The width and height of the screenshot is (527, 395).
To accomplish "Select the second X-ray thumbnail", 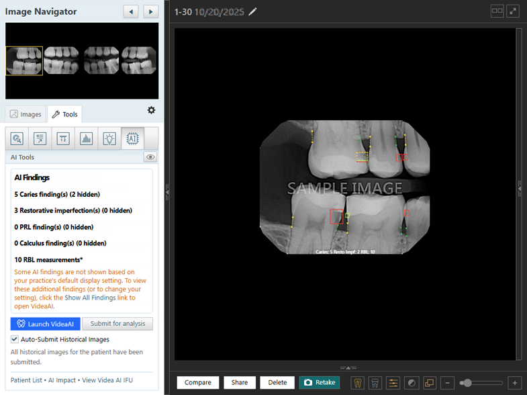I will 61,60.
